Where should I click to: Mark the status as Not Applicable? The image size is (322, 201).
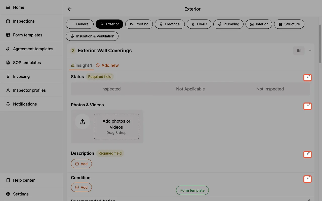click(190, 89)
